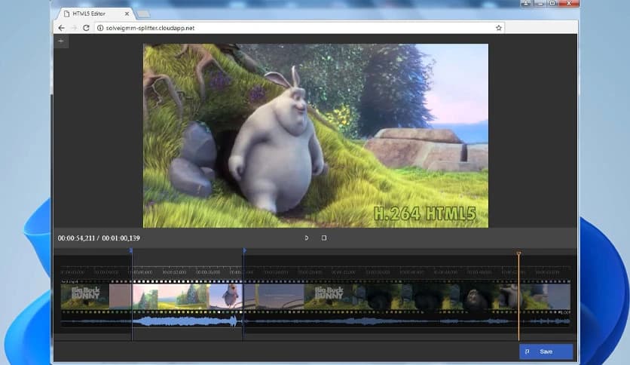Image resolution: width=630 pixels, height=365 pixels.
Task: Select the HTML5 Editor browser tab
Action: point(95,14)
